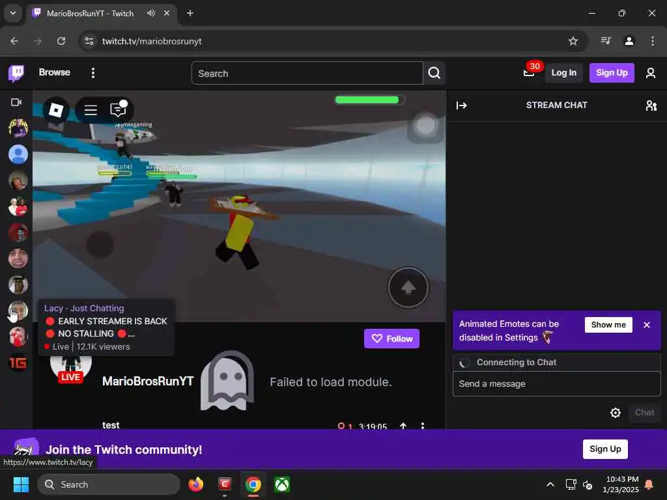Open the three-dot menu beside Browse
This screenshot has height=500, width=667.
coord(92,73)
